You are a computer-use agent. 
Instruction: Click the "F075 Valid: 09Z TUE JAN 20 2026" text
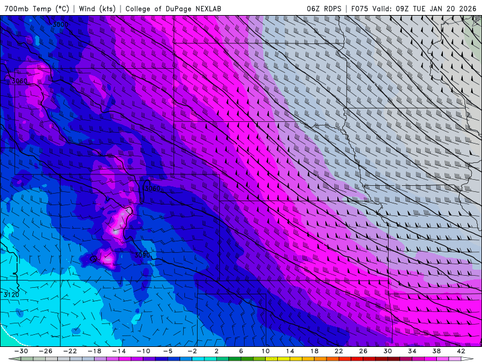click(414, 8)
